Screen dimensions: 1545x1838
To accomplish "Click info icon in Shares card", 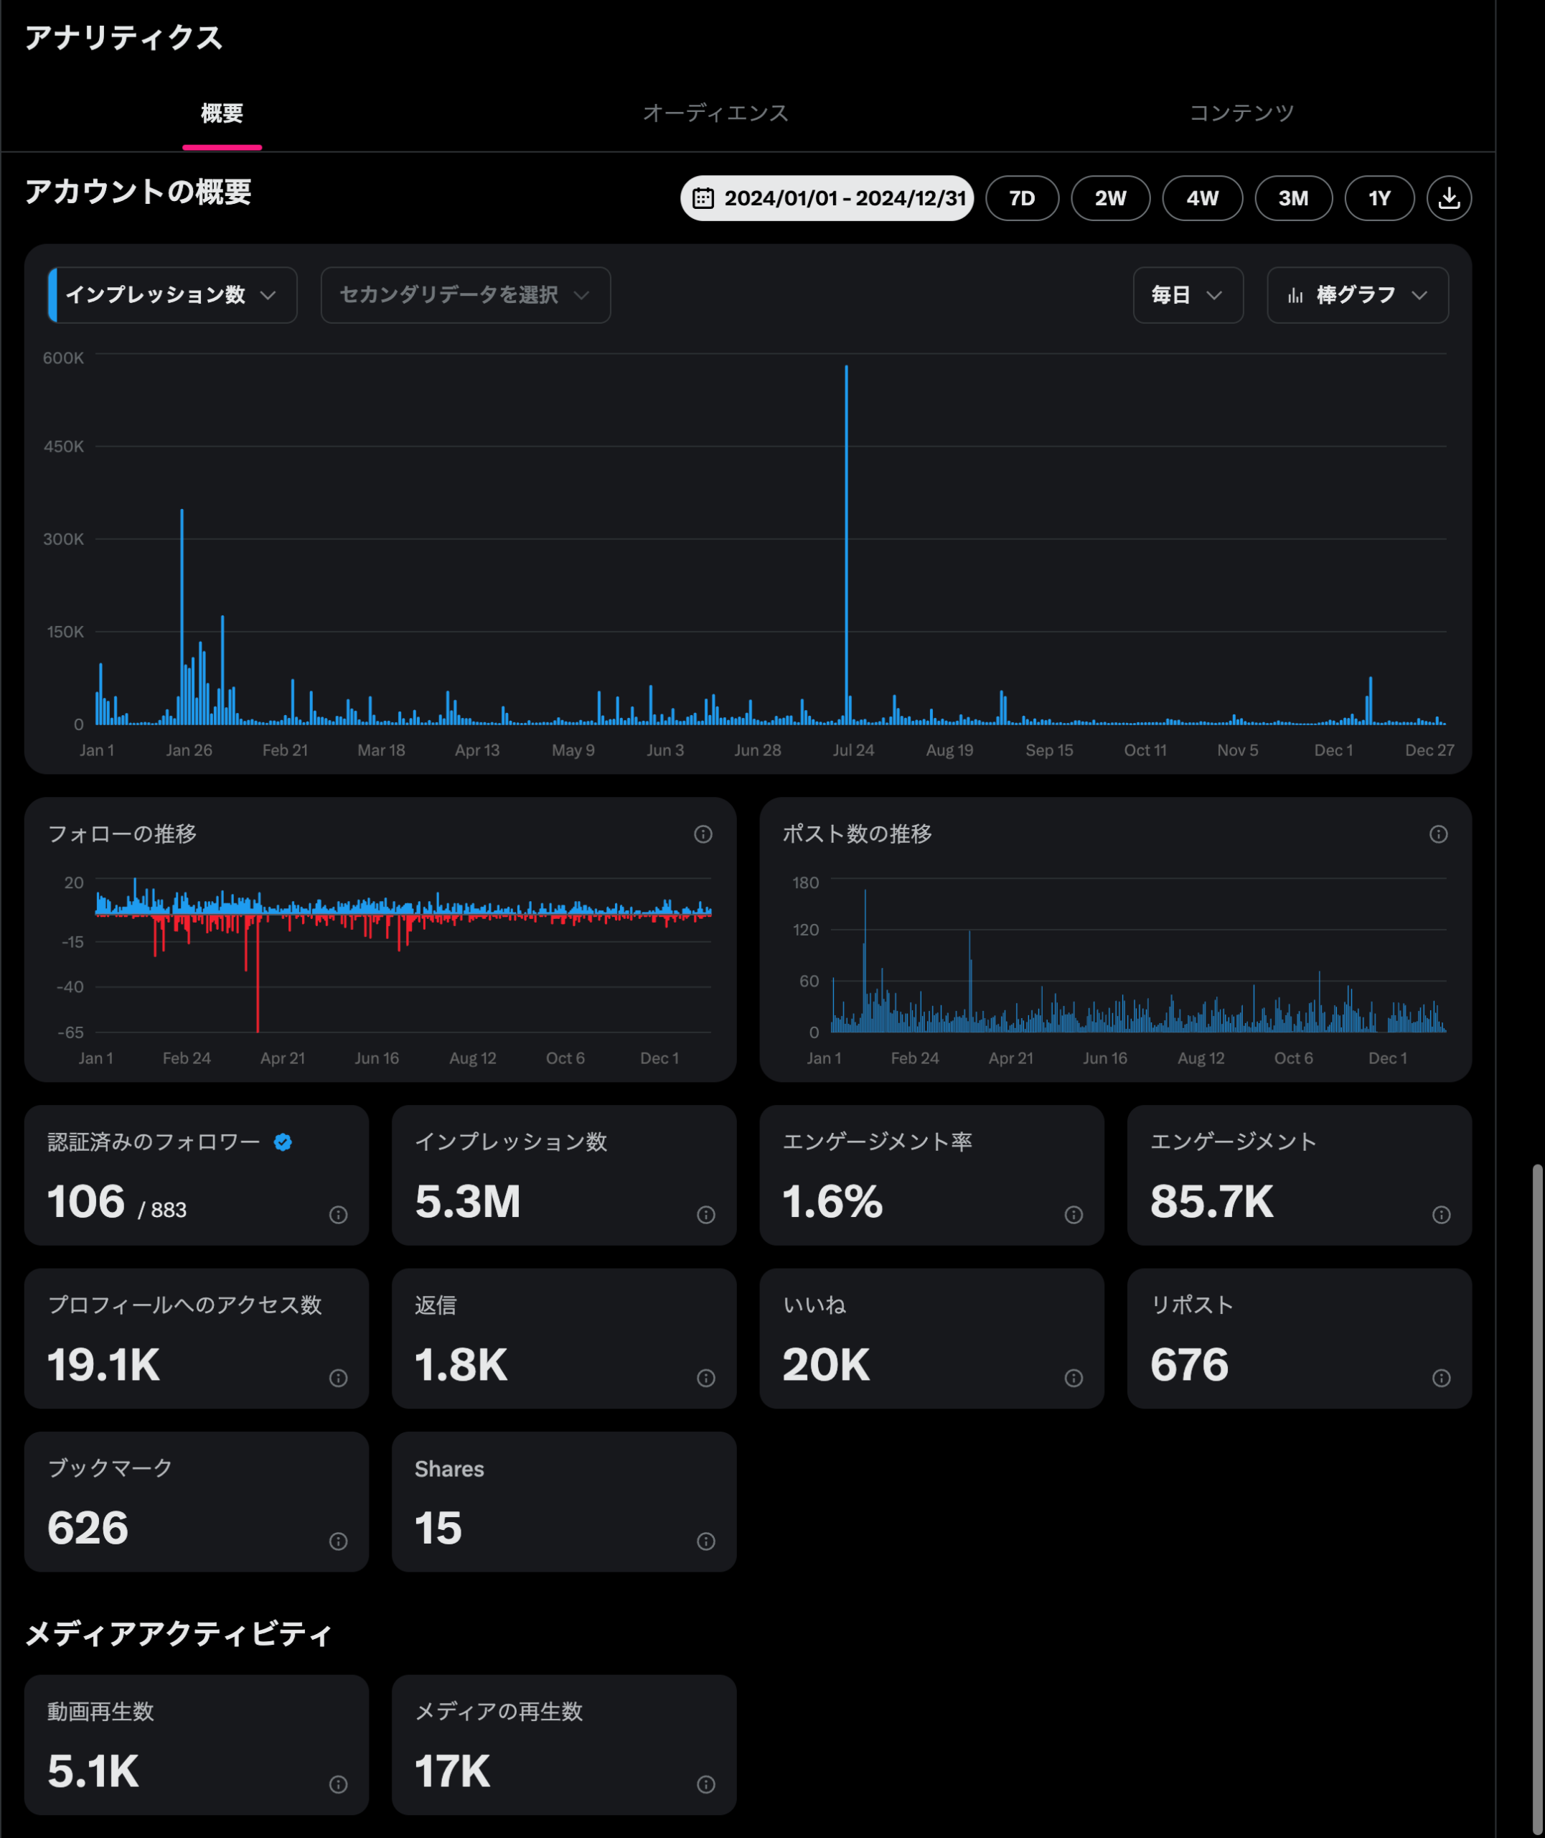I will pos(706,1541).
